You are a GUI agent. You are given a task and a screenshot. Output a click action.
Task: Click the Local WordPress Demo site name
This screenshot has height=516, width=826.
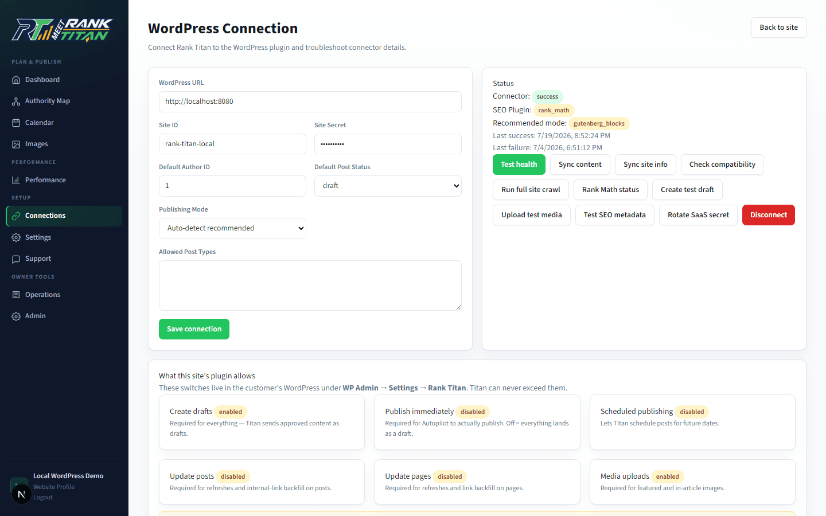coord(68,476)
